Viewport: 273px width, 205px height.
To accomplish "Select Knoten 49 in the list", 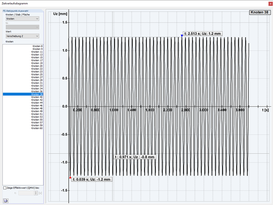I will coord(23,111).
